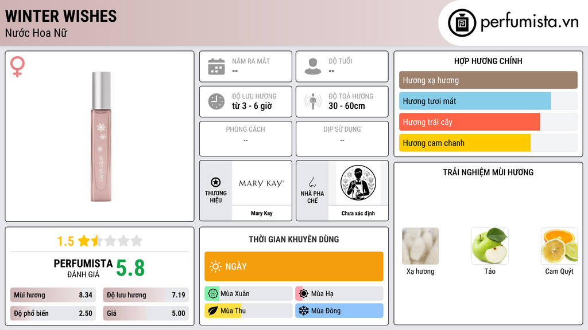Click the Thời gian khuyên dùng heading
This screenshot has width=588, height=330.
coord(294,239)
